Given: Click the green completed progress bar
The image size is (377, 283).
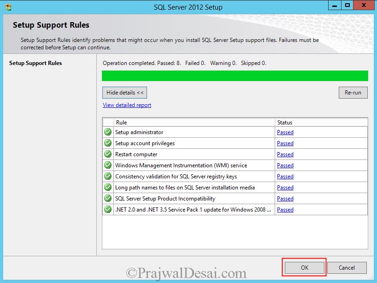Looking at the screenshot, I should click(x=235, y=76).
